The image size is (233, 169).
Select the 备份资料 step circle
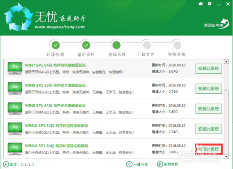point(86,45)
